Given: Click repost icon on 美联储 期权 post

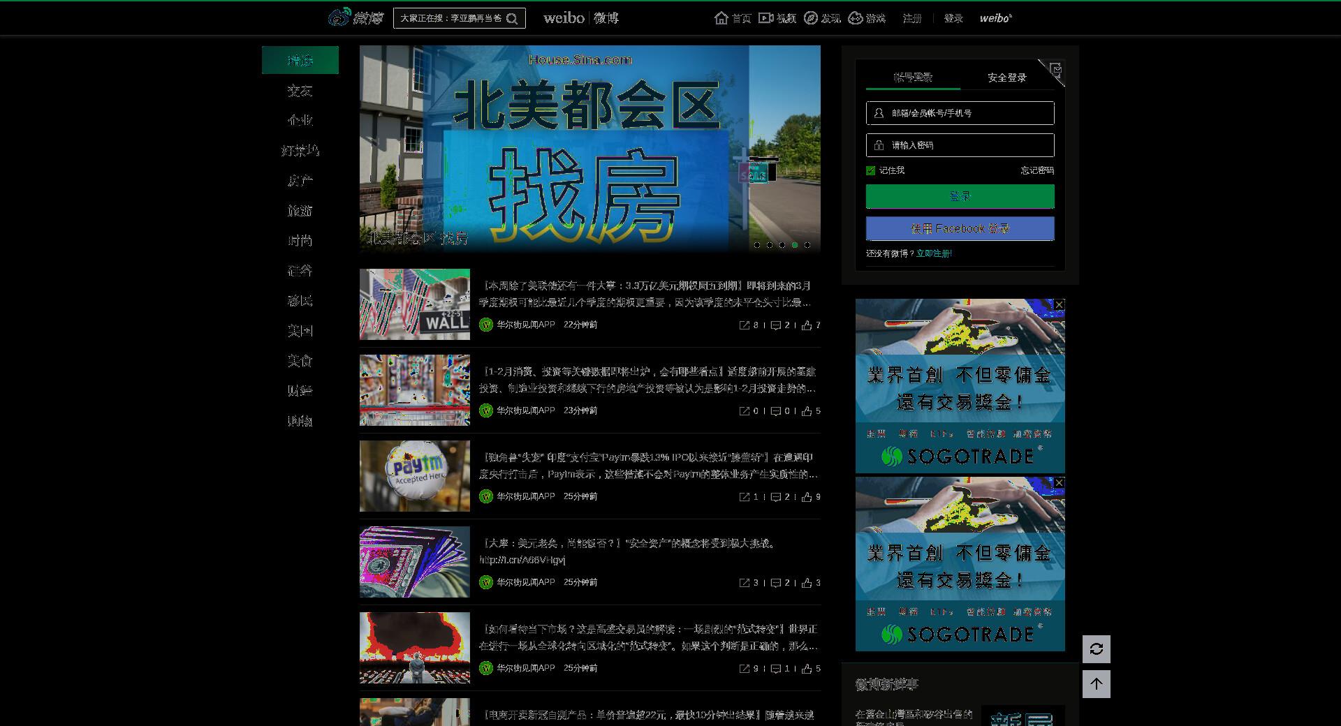Looking at the screenshot, I should click(745, 325).
